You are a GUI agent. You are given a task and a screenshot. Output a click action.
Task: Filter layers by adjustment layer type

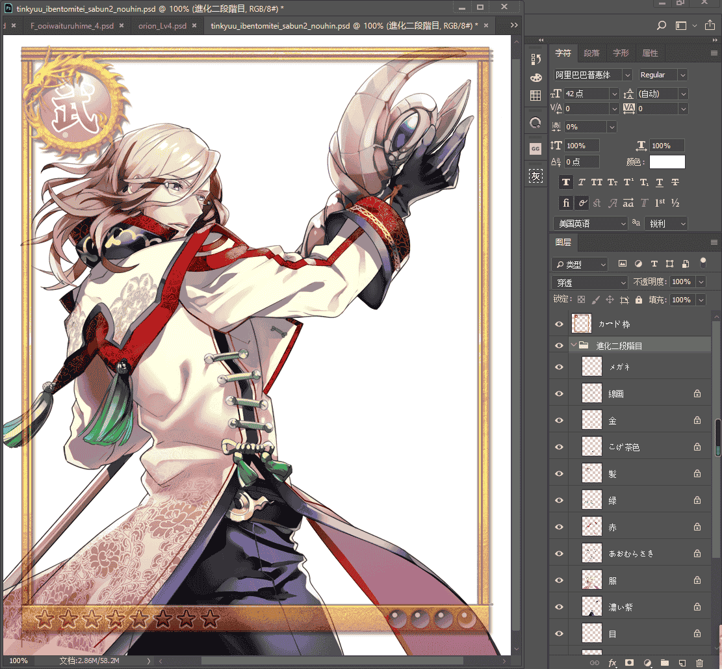coord(638,263)
